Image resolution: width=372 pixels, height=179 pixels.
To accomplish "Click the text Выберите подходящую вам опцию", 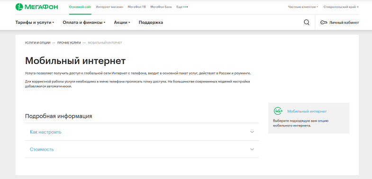I will (x=300, y=121).
